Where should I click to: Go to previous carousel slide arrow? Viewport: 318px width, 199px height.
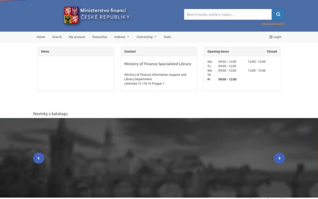[39, 158]
